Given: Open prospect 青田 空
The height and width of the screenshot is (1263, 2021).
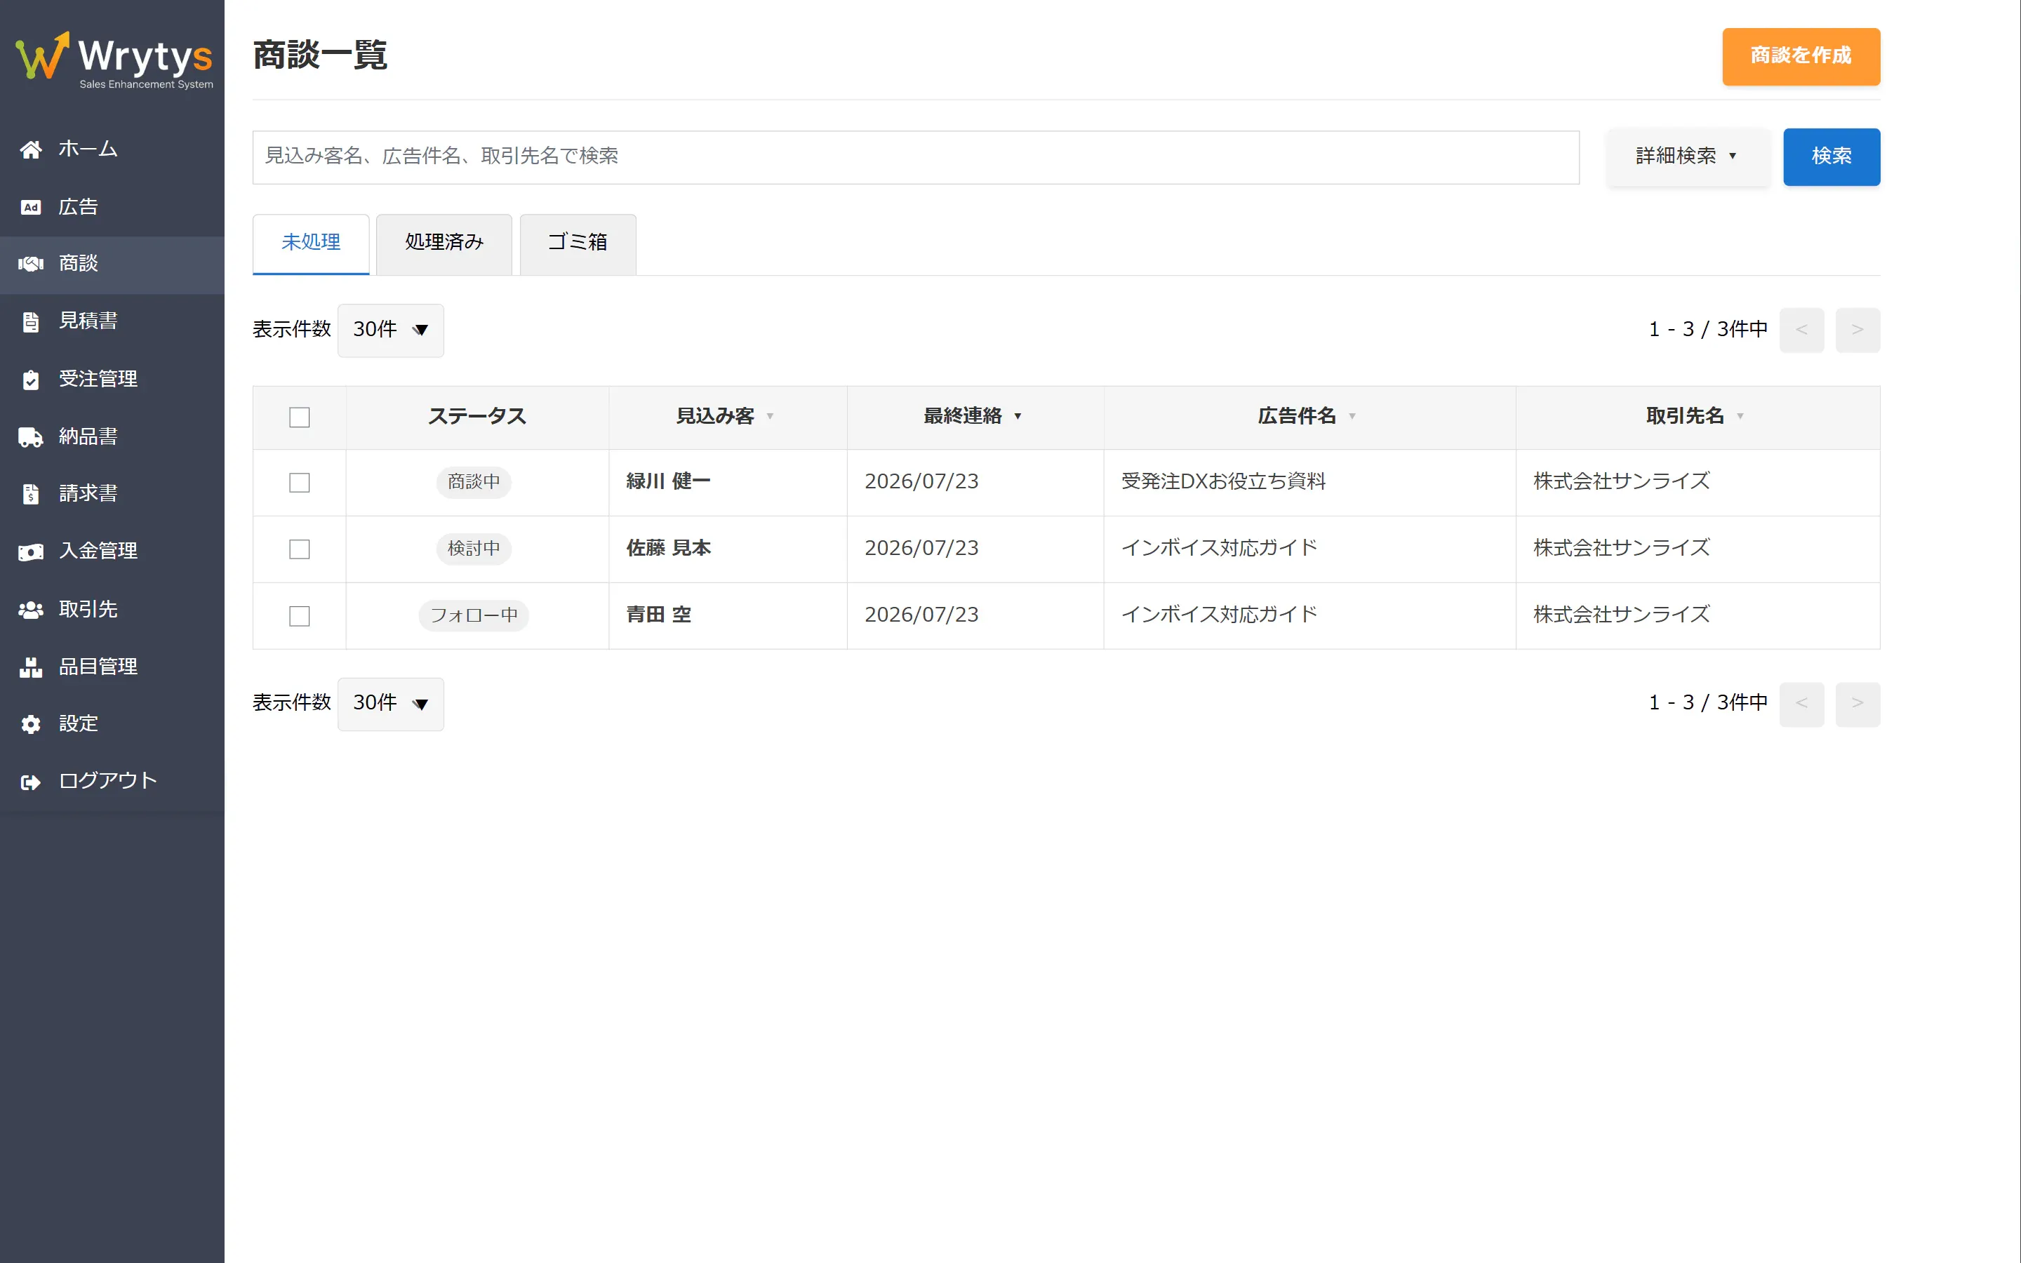Looking at the screenshot, I should click(659, 615).
